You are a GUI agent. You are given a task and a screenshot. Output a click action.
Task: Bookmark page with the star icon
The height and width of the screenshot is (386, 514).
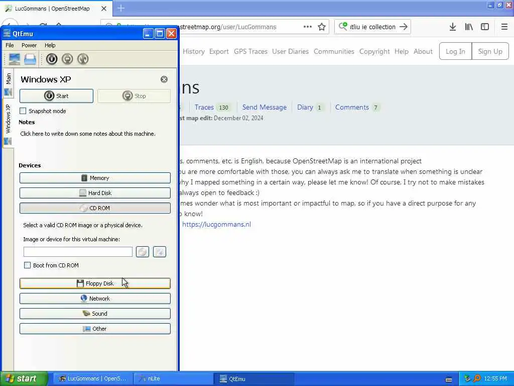pos(322,27)
